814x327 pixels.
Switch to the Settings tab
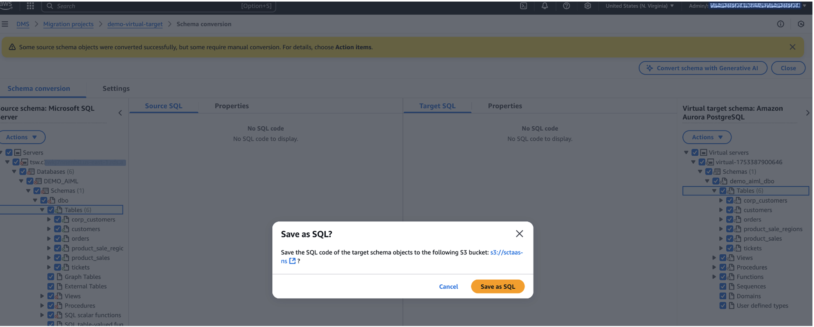(116, 88)
